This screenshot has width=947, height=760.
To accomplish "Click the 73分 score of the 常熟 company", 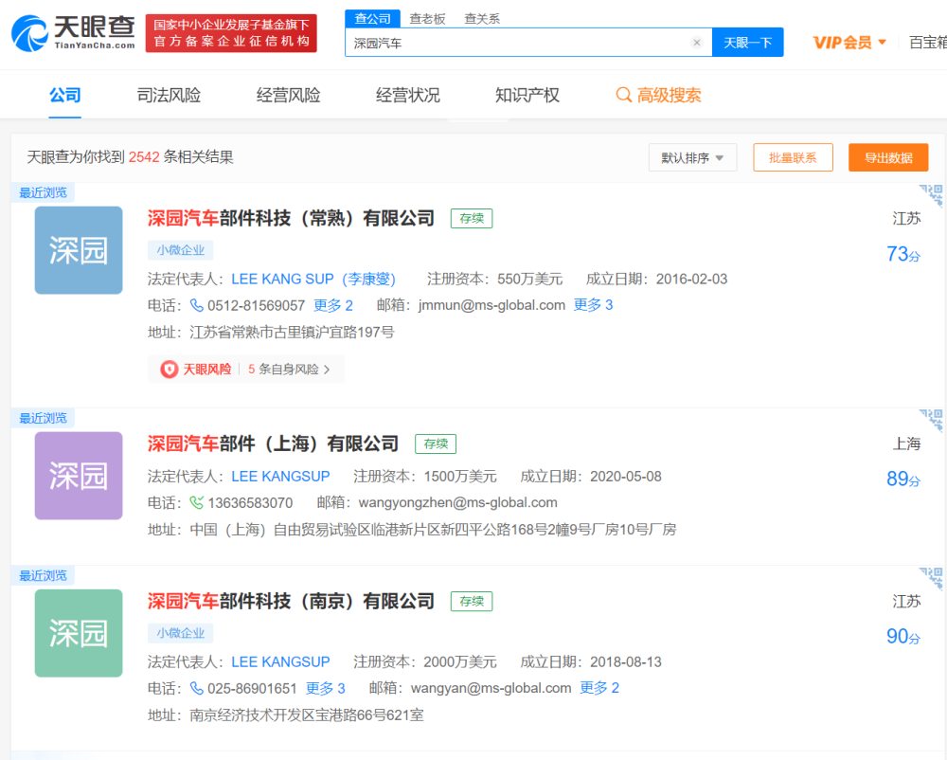I will point(902,254).
